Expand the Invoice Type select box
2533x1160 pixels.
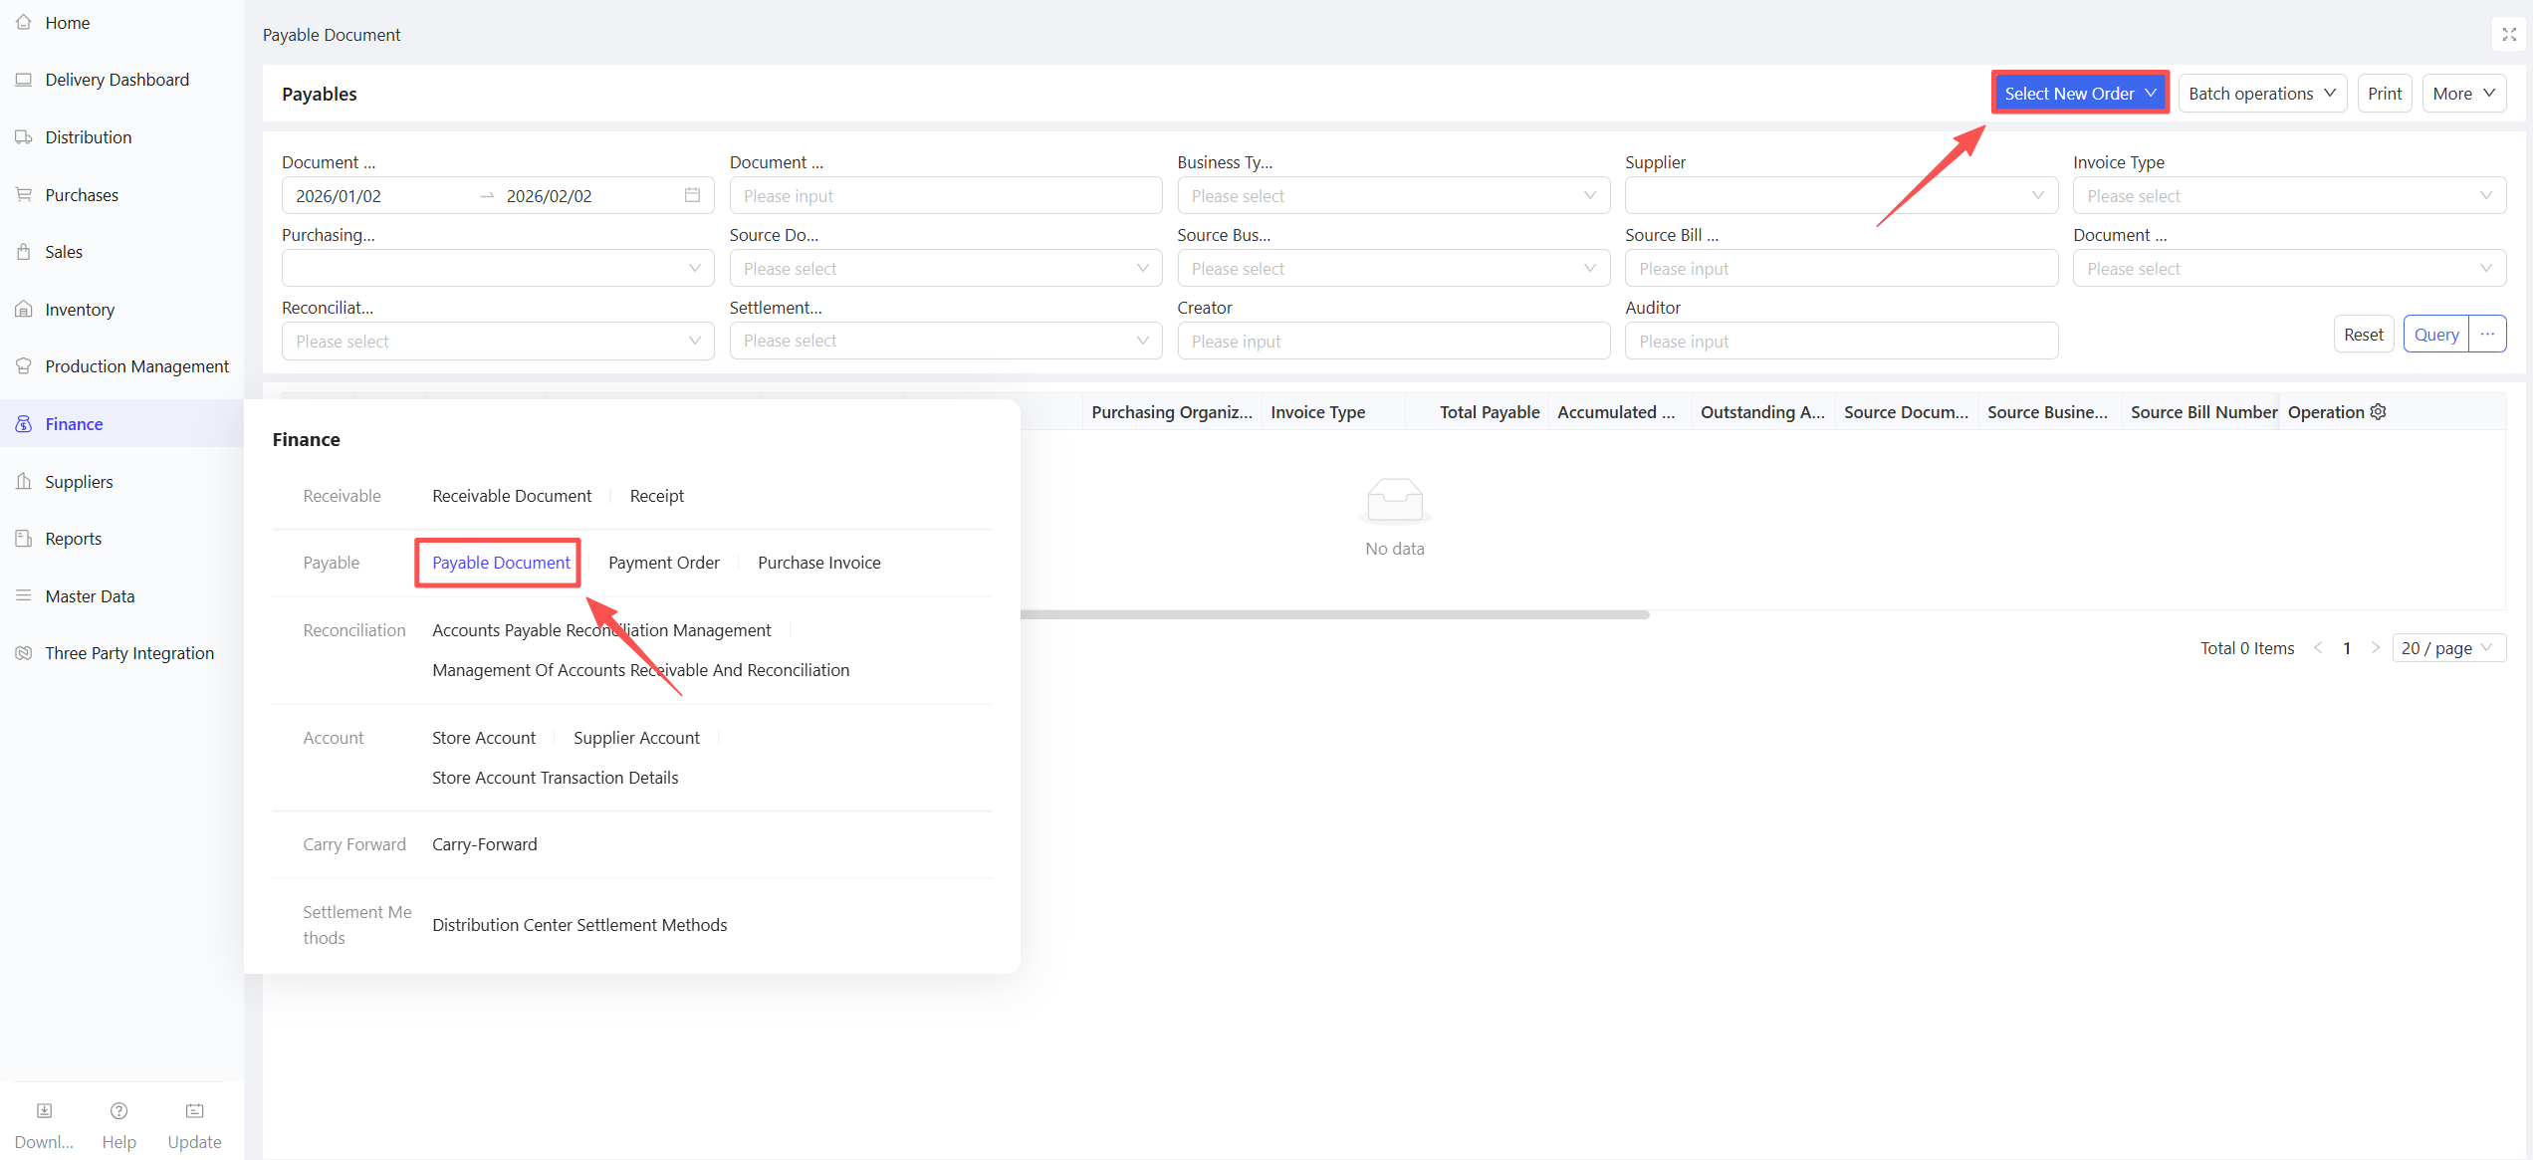point(2288,196)
